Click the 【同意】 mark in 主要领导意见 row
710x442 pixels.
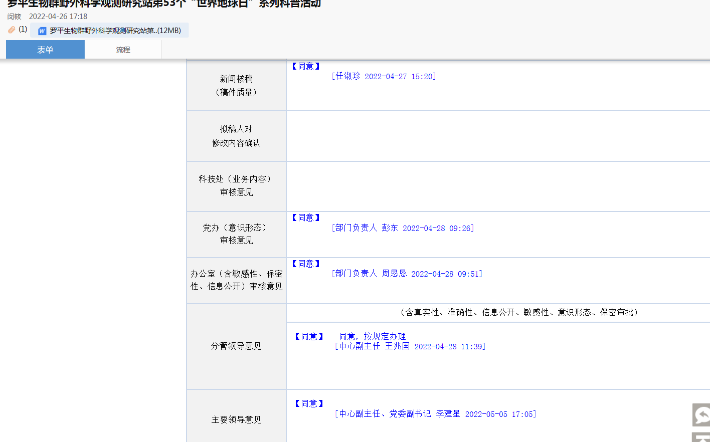[309, 403]
